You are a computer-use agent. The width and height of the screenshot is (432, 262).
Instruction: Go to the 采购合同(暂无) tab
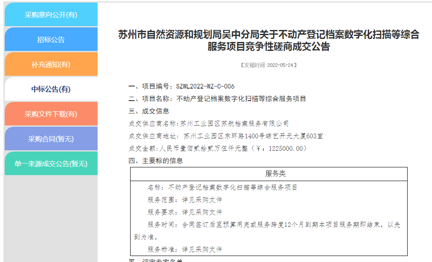pos(51,139)
